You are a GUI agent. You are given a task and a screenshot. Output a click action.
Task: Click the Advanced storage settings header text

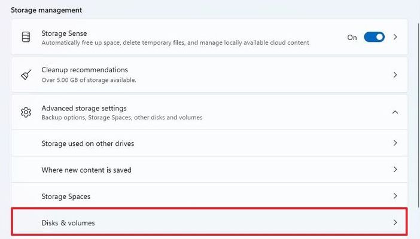pos(84,108)
